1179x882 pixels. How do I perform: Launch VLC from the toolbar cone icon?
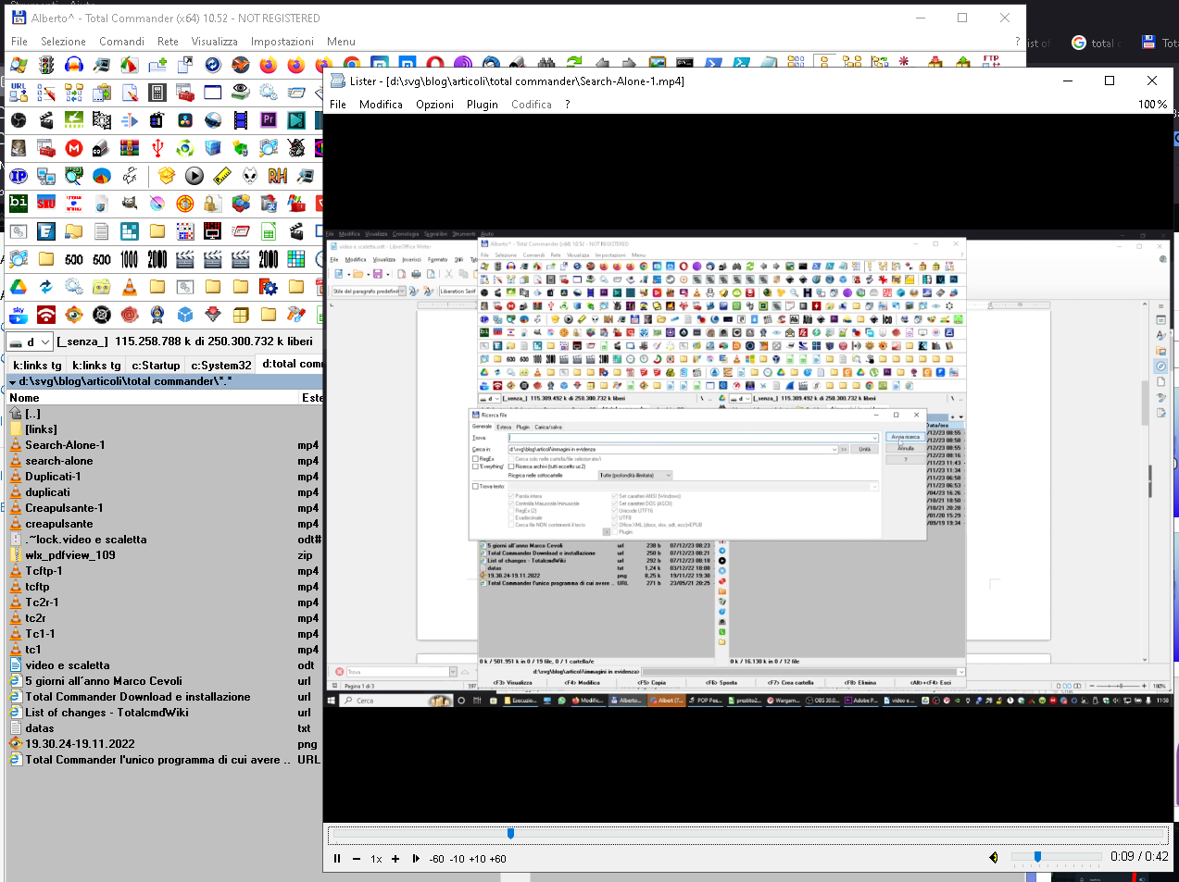tap(130, 287)
